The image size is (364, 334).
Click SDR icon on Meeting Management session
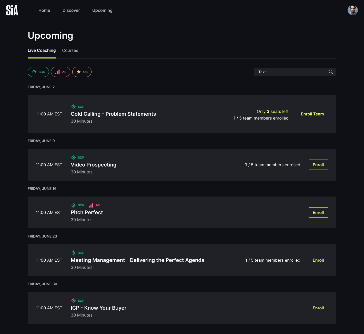coord(73,253)
